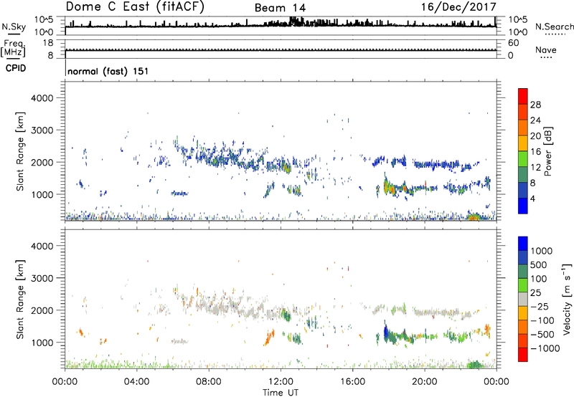Click the 'Time UT' axis label
The image size is (574, 397).
[281, 393]
